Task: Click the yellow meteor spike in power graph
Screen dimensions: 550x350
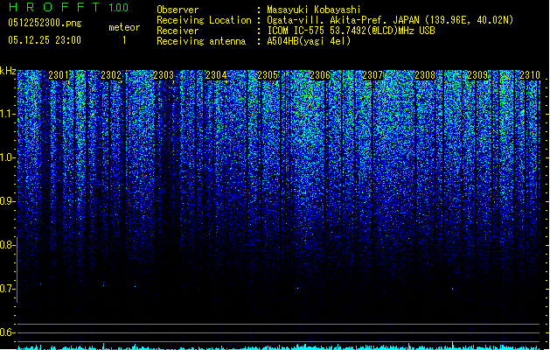Action: (x=452, y=345)
